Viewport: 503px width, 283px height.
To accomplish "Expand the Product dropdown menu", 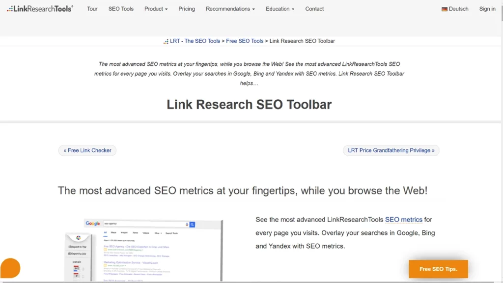I will [x=156, y=9].
